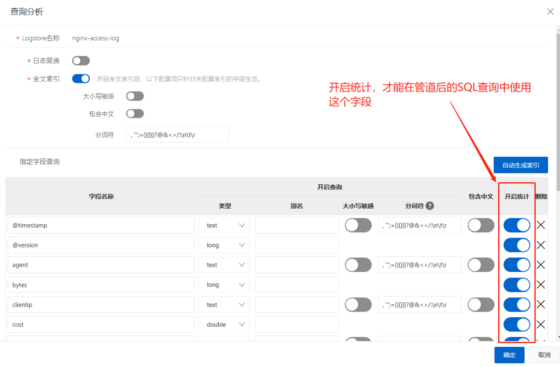Confirm with the 确定 button
560x367 pixels.
(x=509, y=355)
